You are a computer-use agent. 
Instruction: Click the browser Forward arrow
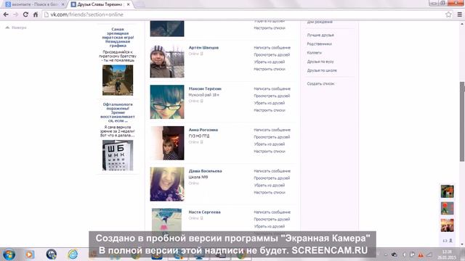point(16,14)
